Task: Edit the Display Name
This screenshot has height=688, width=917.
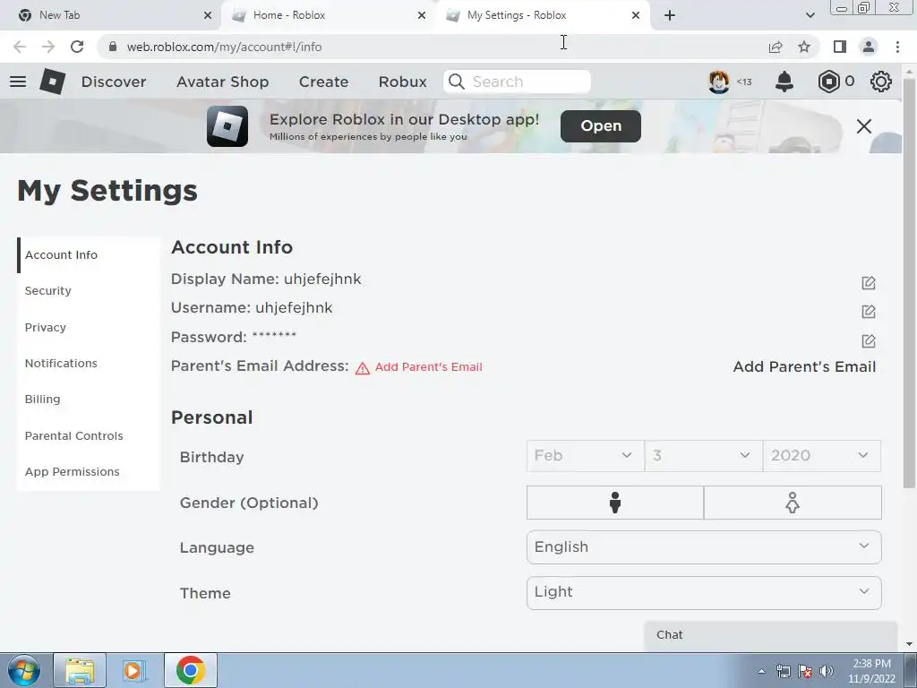Action: pos(869,283)
